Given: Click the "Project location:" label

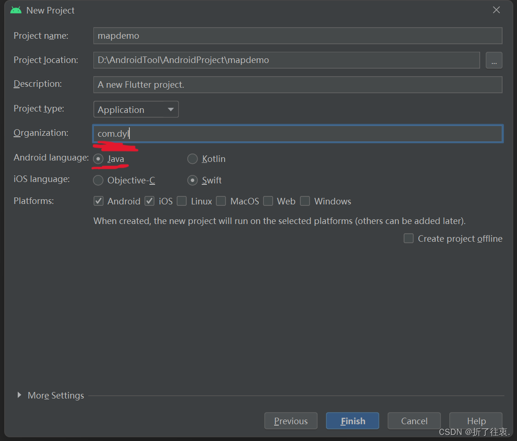Looking at the screenshot, I should click(x=46, y=60).
